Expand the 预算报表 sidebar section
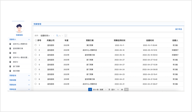This screenshot has height=112, width=192. click(x=29, y=89)
